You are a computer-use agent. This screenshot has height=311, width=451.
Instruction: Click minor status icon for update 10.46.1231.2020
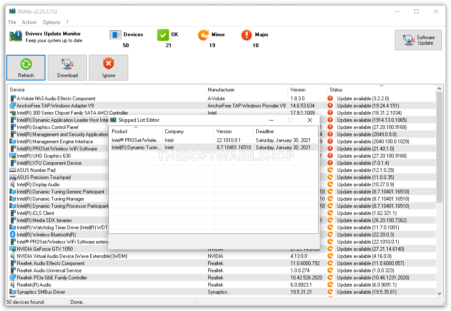pos(330,278)
